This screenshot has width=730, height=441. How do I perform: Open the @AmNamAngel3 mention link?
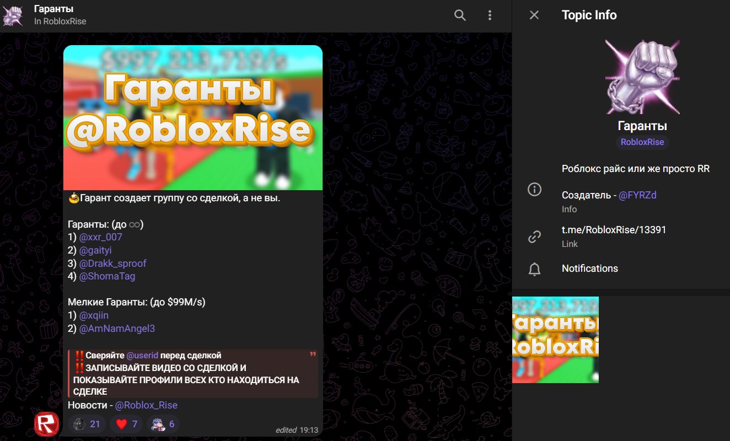click(x=117, y=329)
